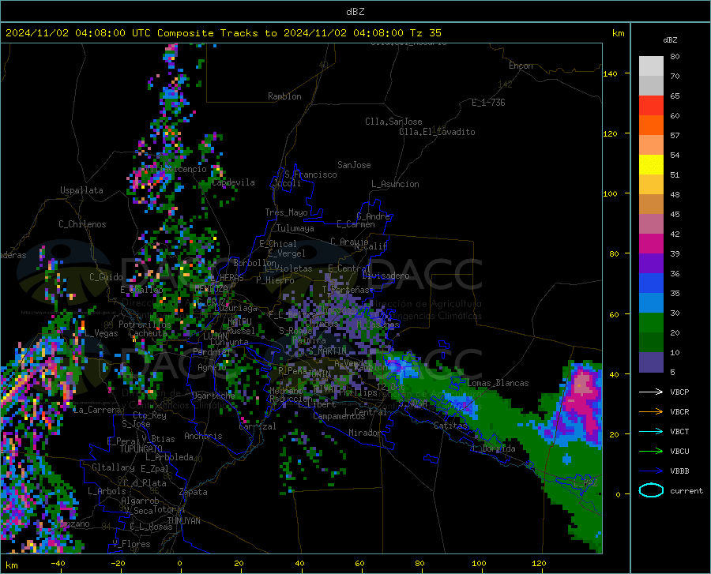
Task: Select the light grey 70-80 dBZ swatch
Action: [x=651, y=66]
